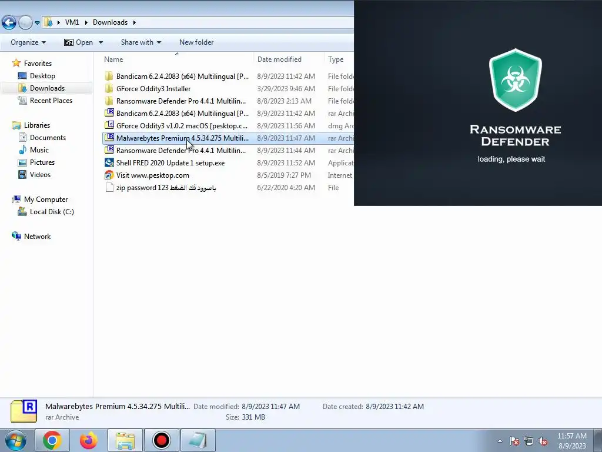The width and height of the screenshot is (602, 452).
Task: Open Recent Places in navigation pane
Action: pos(51,100)
